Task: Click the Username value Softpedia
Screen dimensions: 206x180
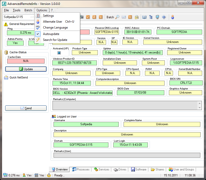Action: click(86, 124)
